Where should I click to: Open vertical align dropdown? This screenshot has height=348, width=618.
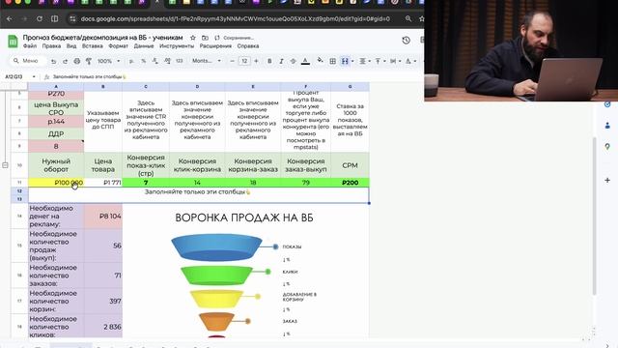point(379,61)
